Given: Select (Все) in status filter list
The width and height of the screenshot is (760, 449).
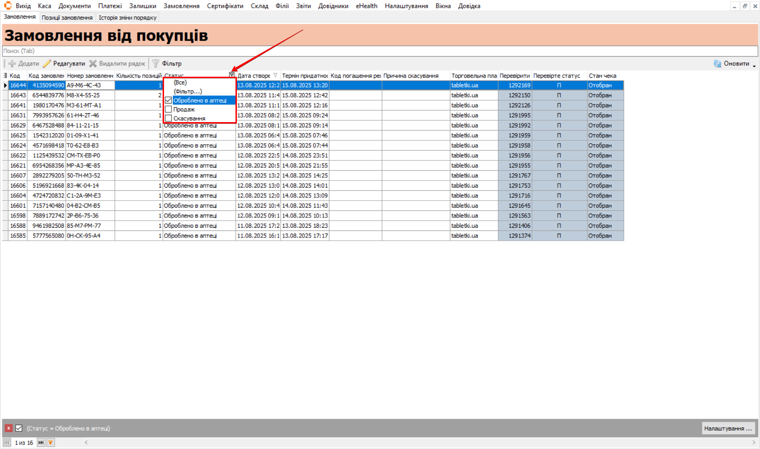Looking at the screenshot, I should 180,82.
